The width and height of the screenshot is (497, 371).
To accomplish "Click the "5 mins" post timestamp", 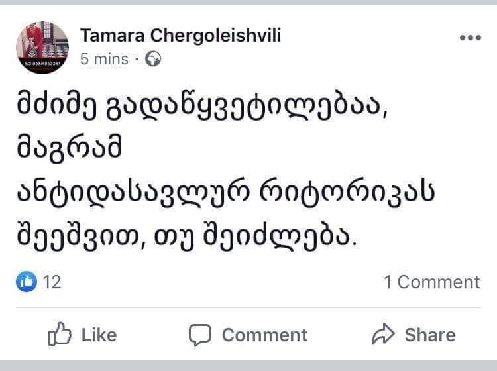I will [104, 60].
